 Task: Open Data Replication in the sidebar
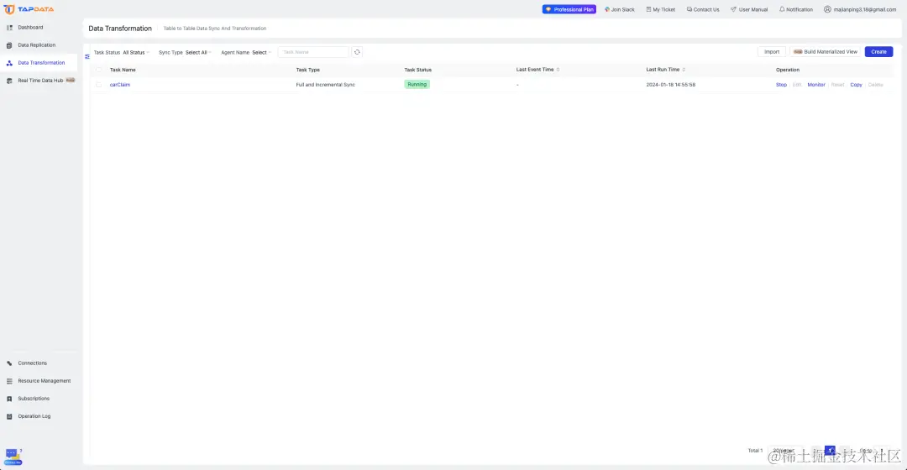(36, 45)
